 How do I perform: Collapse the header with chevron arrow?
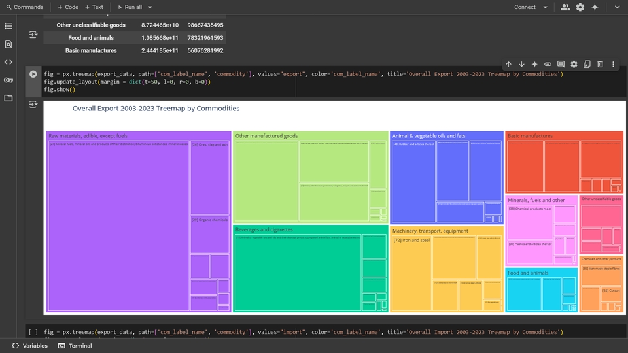[x=617, y=7]
